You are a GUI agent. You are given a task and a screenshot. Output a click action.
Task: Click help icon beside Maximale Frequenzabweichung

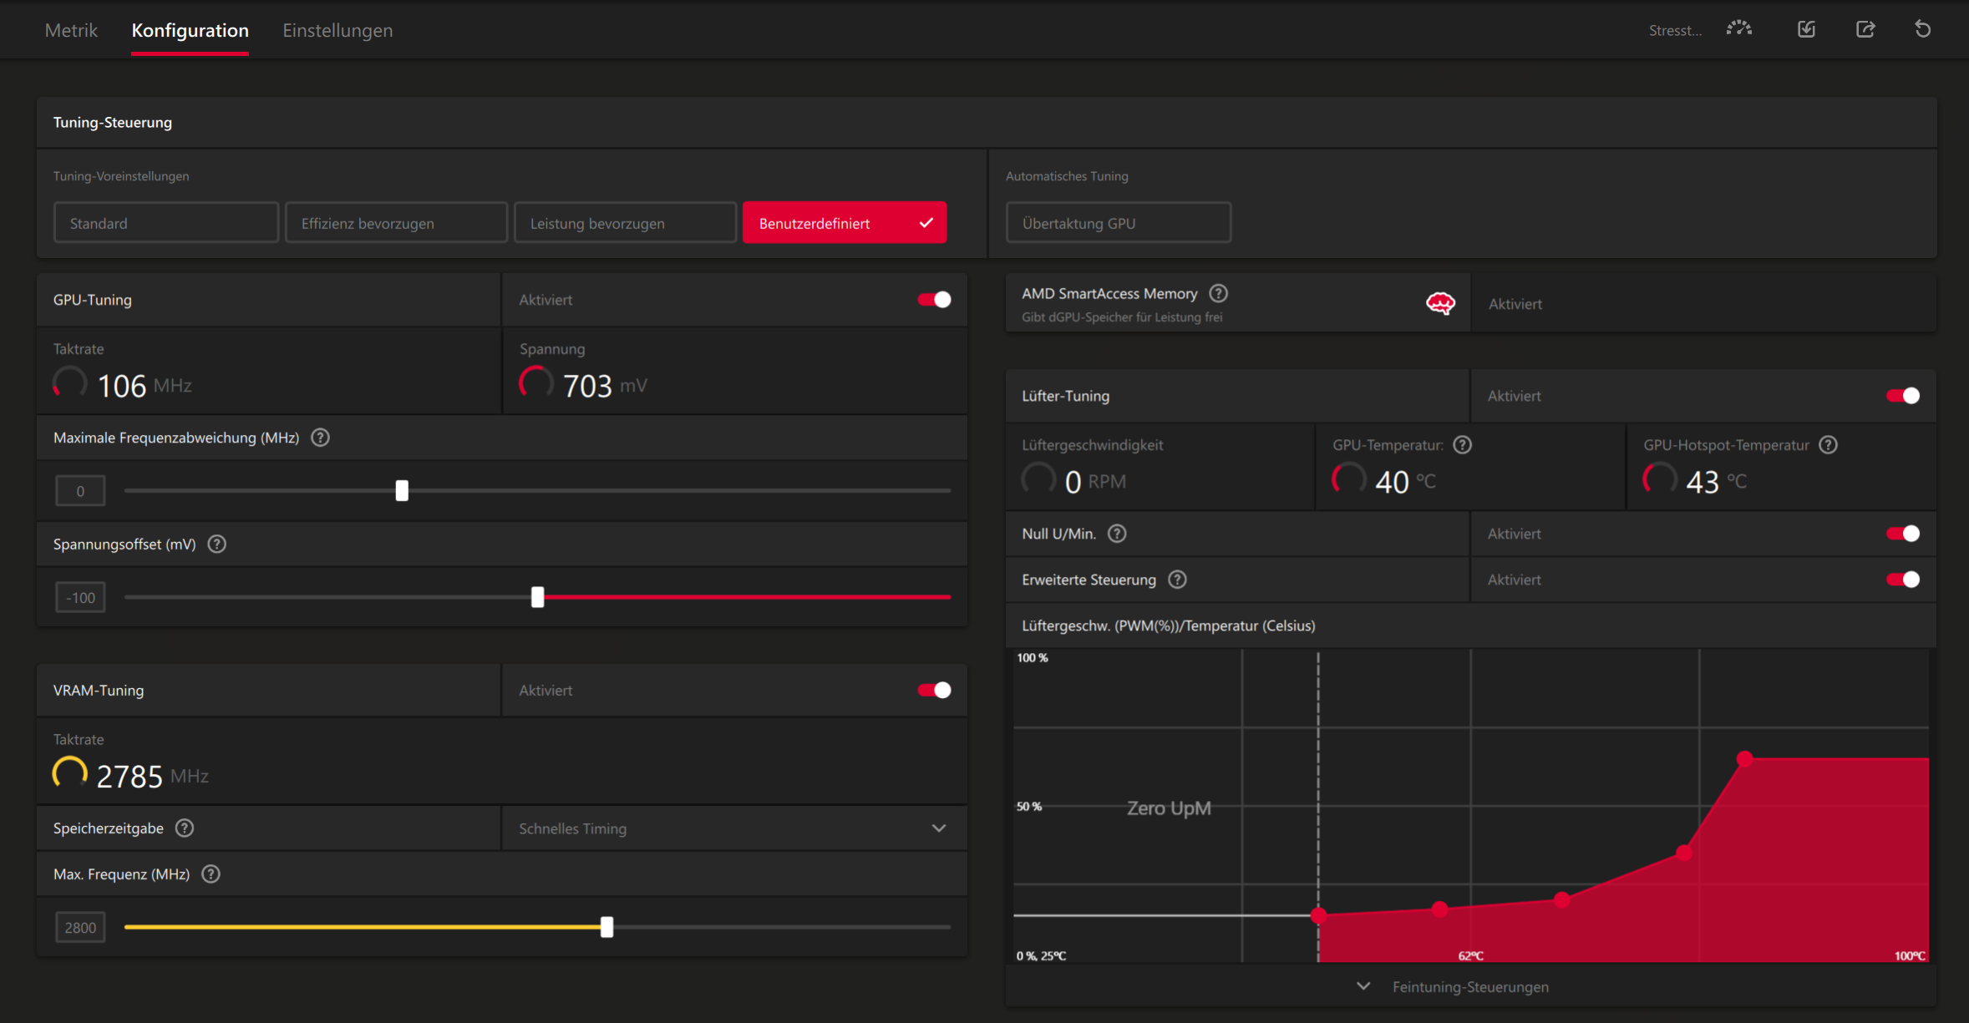click(x=320, y=438)
